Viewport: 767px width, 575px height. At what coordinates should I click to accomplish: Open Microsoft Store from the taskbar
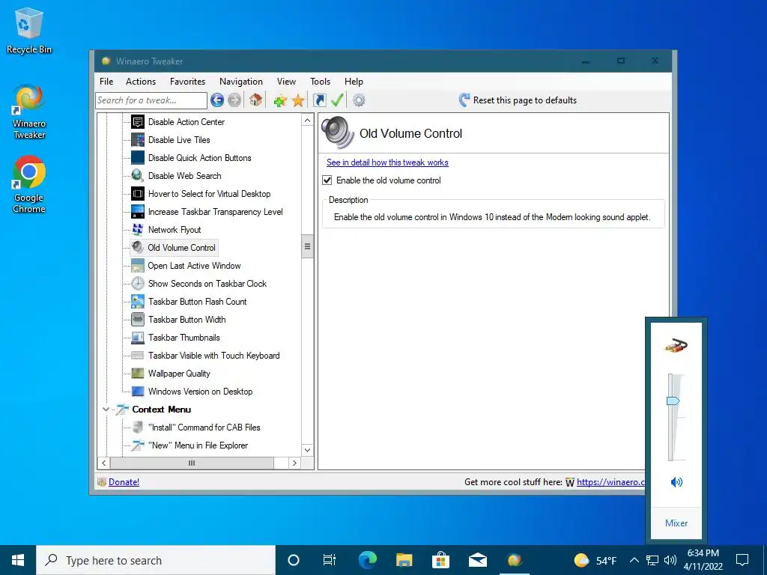tap(440, 560)
